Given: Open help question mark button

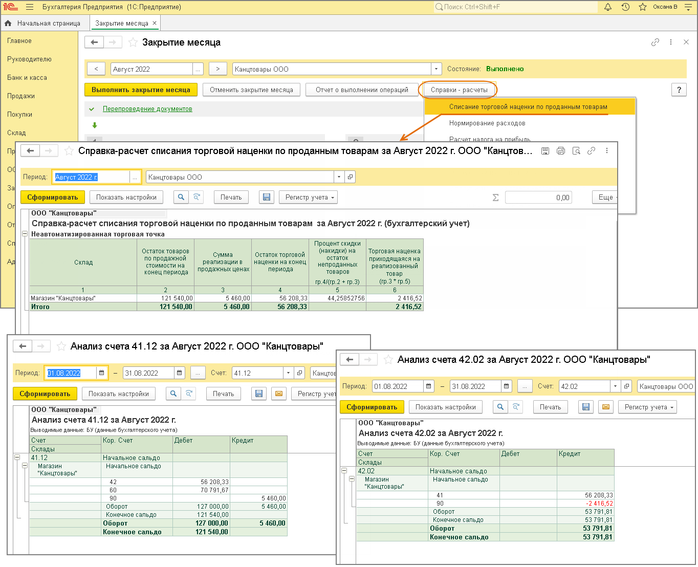Looking at the screenshot, I should (679, 90).
